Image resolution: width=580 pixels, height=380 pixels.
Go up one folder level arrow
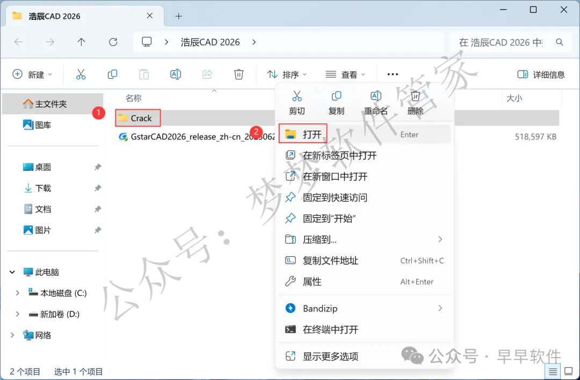click(82, 42)
